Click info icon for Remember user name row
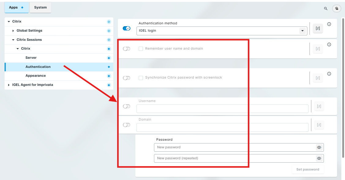Screen dimensions: 345x180 329,44
